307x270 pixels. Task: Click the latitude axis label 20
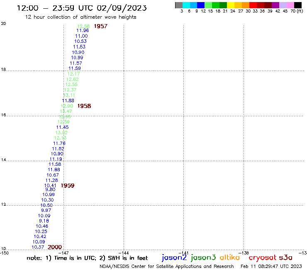[x=3, y=24]
